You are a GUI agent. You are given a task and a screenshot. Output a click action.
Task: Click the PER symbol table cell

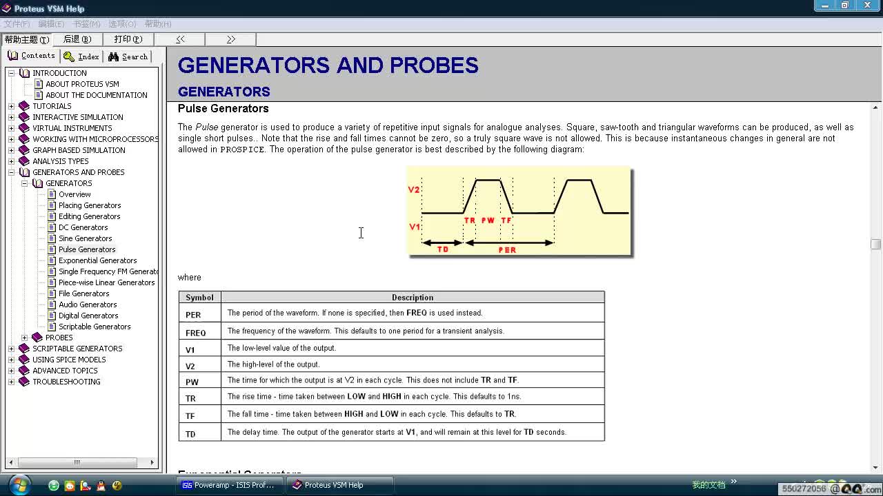click(x=199, y=314)
